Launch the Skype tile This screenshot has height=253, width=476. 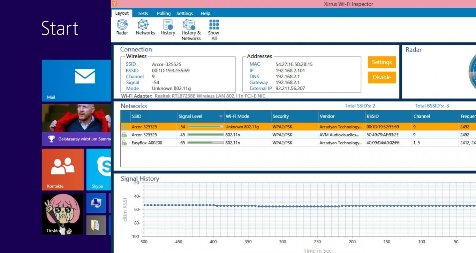pos(99,169)
